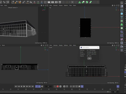
Task: Add a Light object from sidebar
Action: [122, 50]
